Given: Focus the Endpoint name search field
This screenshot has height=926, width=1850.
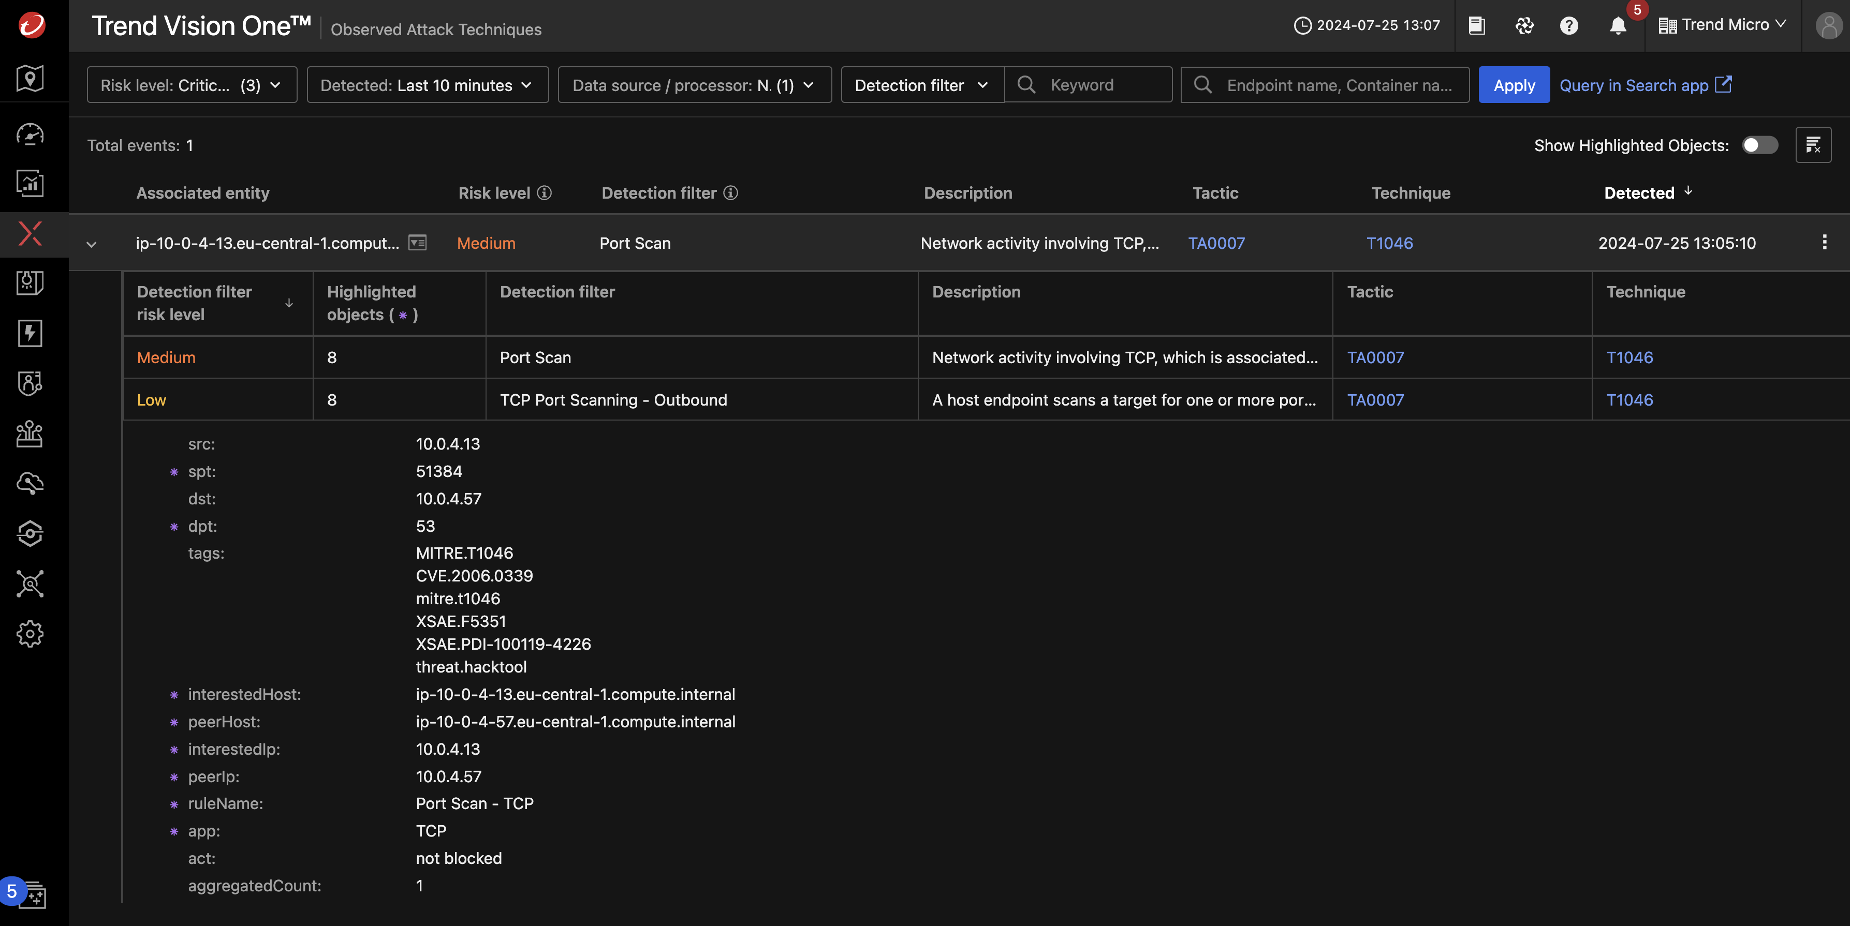Looking at the screenshot, I should 1325,85.
